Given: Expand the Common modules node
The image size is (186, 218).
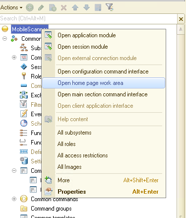Looking at the screenshot, I should tap(14, 58).
